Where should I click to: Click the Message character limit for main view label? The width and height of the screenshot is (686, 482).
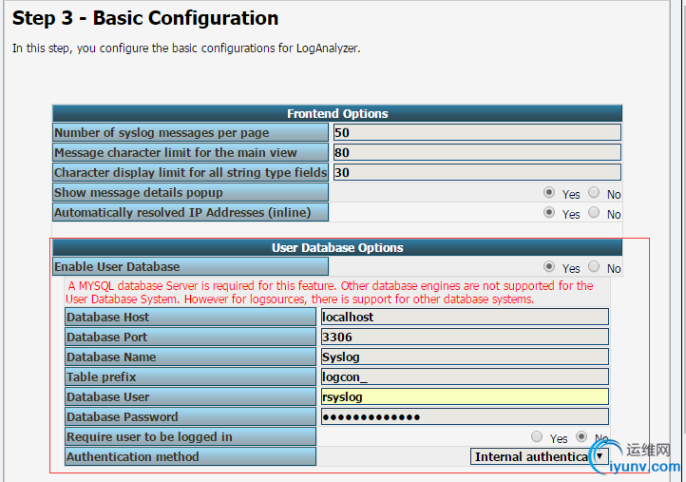click(190, 152)
